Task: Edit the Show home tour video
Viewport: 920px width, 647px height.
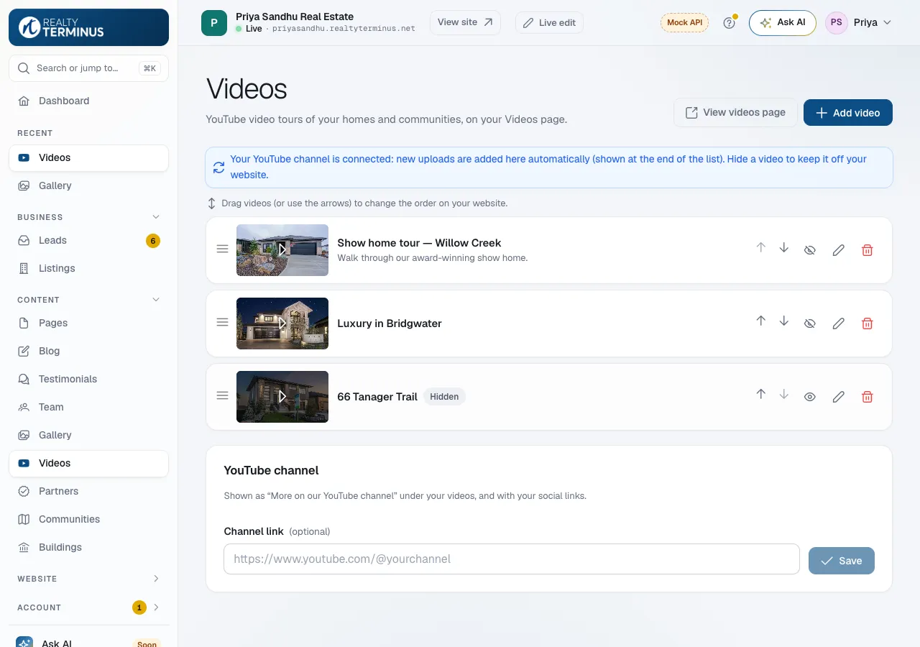Action: pos(839,250)
